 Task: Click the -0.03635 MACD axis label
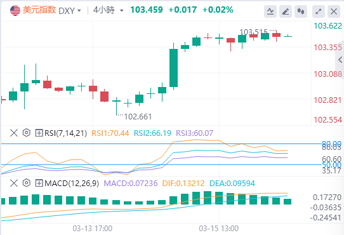coord(326,207)
